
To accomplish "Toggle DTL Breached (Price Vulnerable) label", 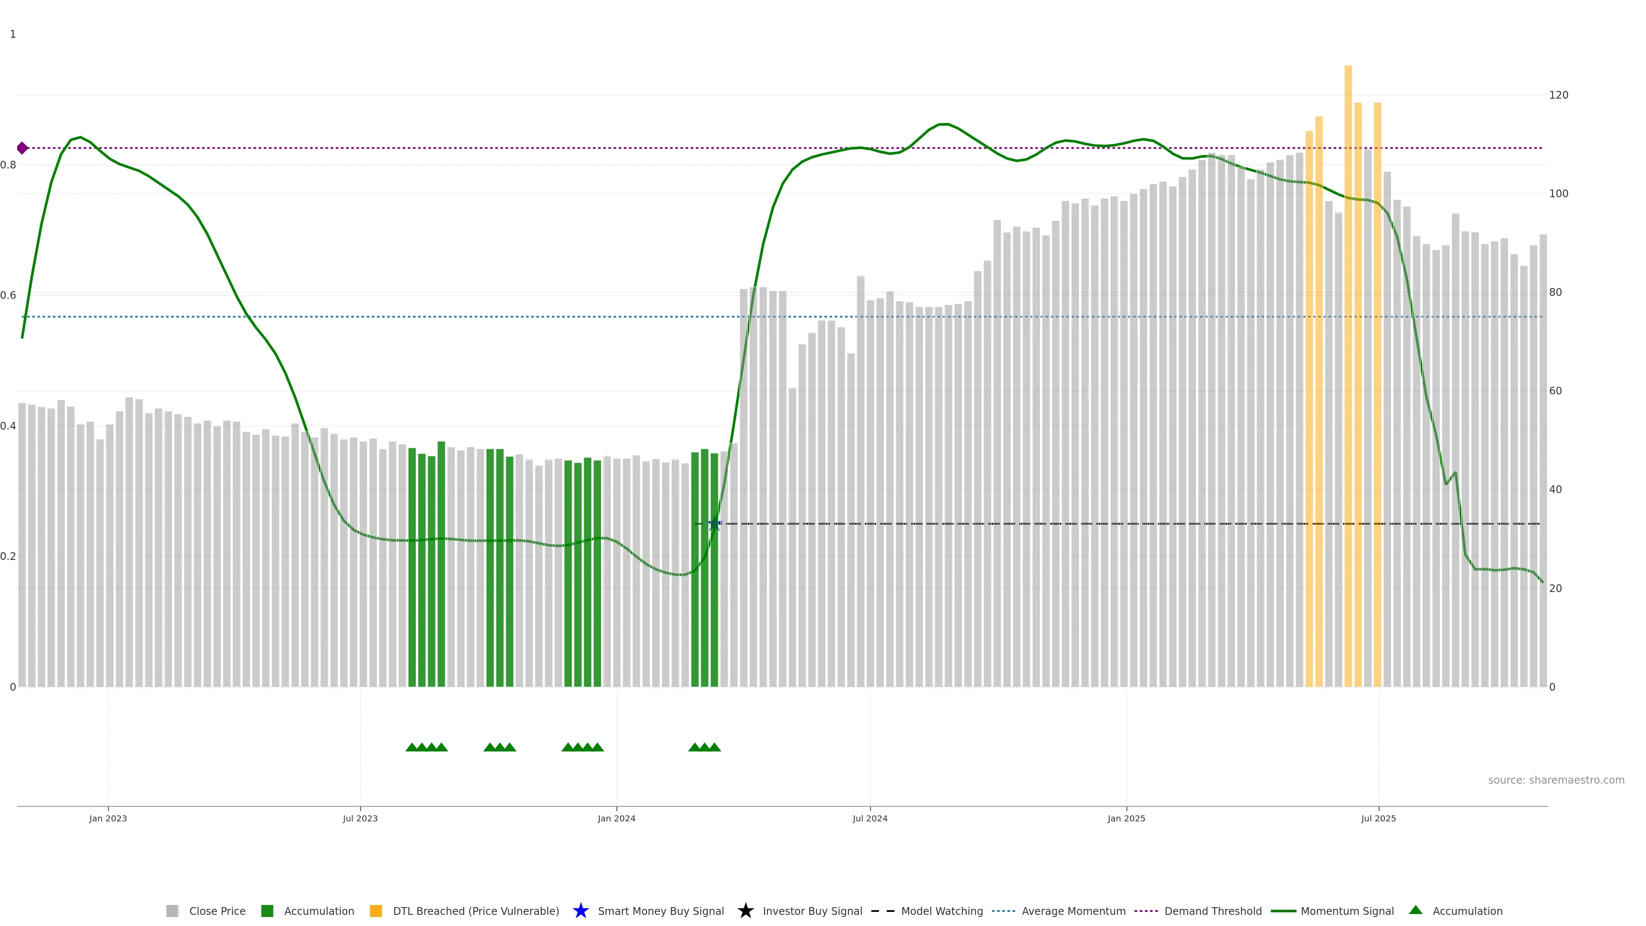I will [x=475, y=911].
